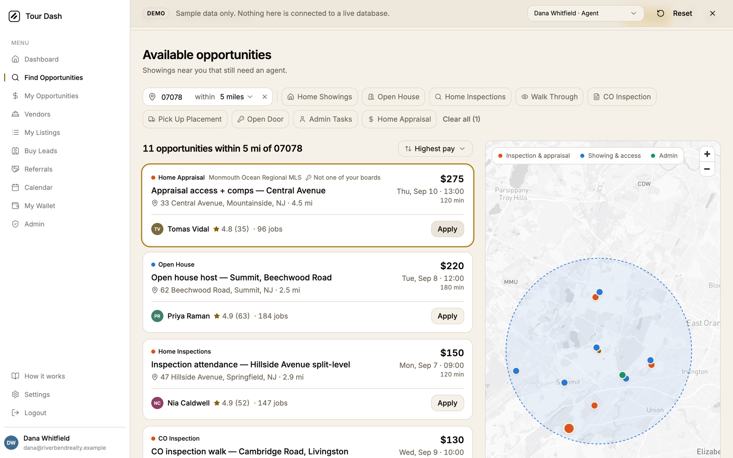Toggle the Home Showings filter chip
This screenshot has width=733, height=458.
coord(320,97)
